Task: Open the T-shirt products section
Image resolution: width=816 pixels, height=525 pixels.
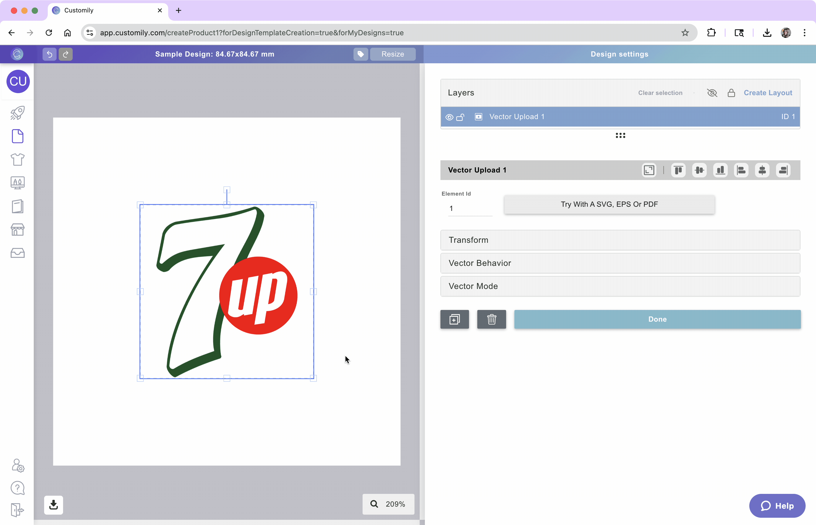Action: coord(17,159)
